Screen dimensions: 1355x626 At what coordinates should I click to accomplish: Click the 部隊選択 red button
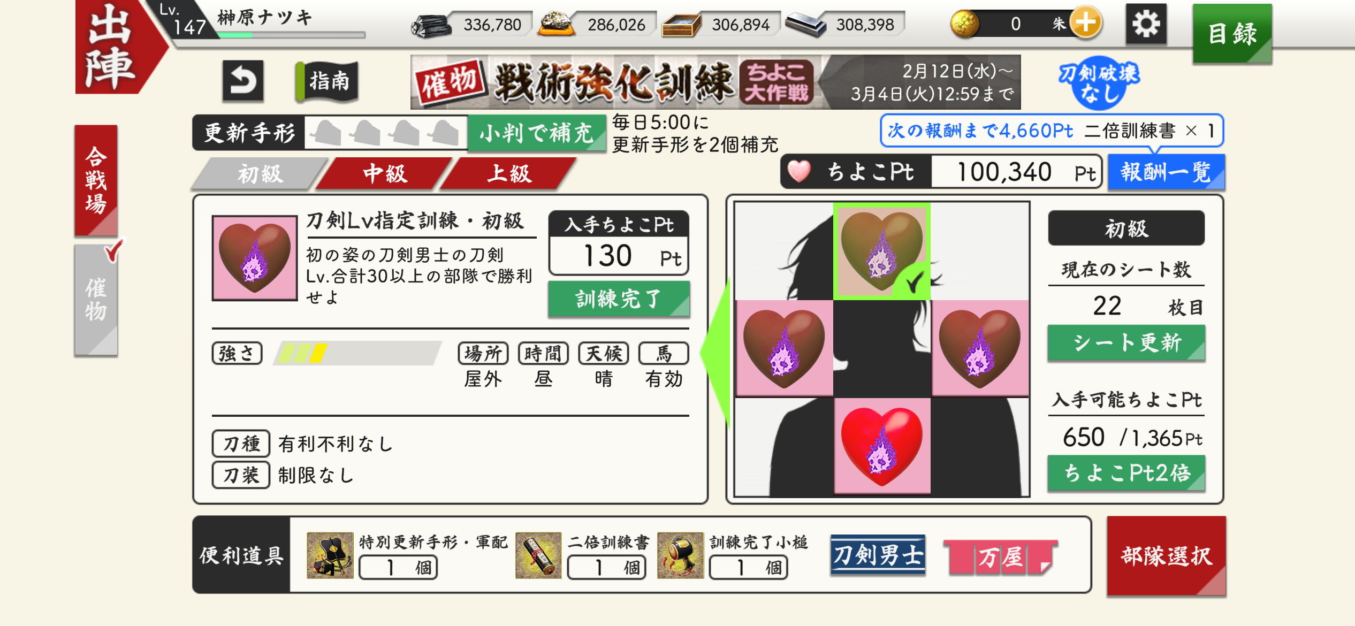1166,556
